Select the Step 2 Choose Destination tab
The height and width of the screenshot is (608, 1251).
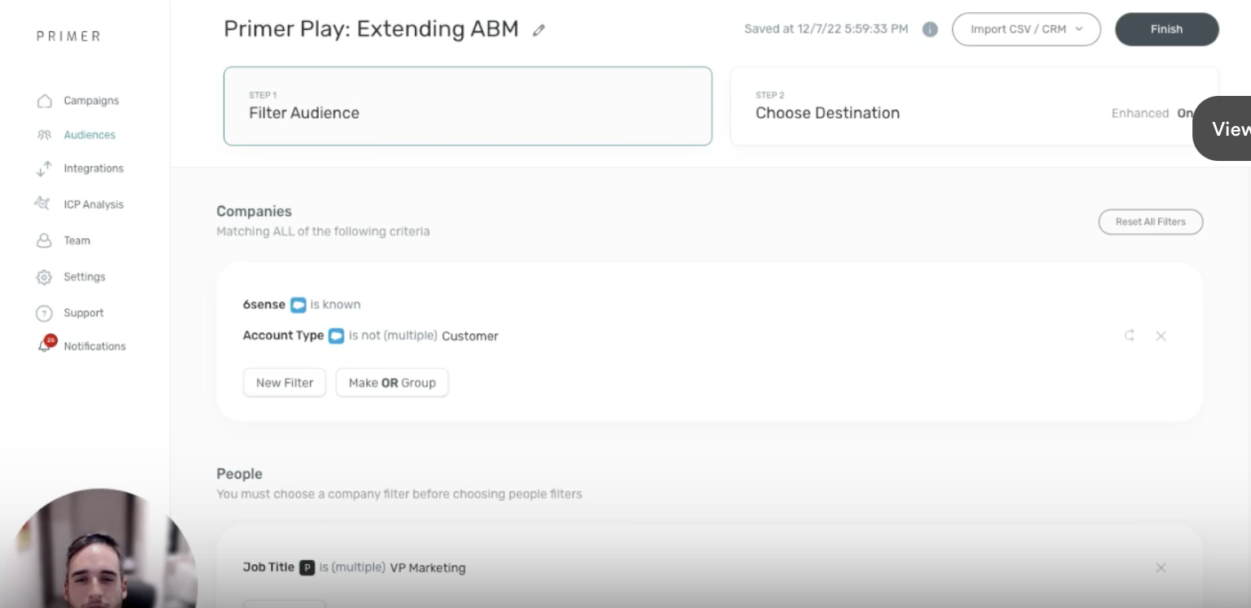click(974, 106)
